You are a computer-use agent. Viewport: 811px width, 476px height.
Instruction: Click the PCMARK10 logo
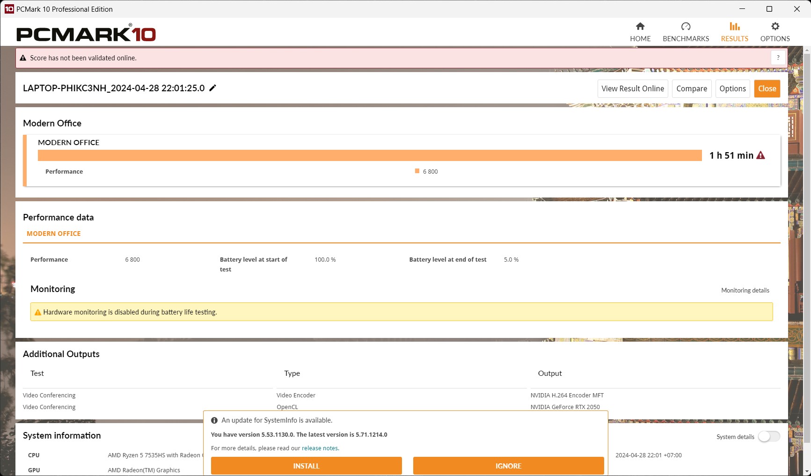pos(86,33)
